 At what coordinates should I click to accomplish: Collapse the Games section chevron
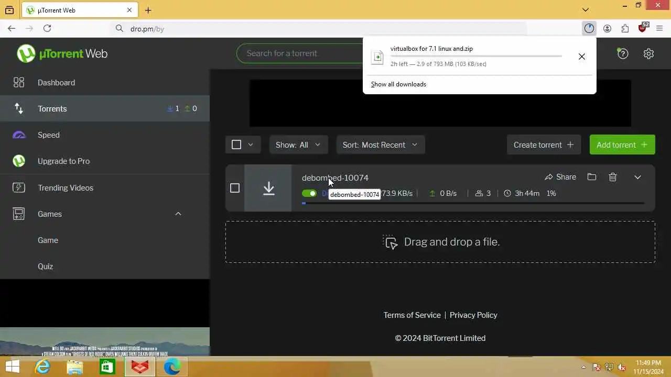click(178, 214)
